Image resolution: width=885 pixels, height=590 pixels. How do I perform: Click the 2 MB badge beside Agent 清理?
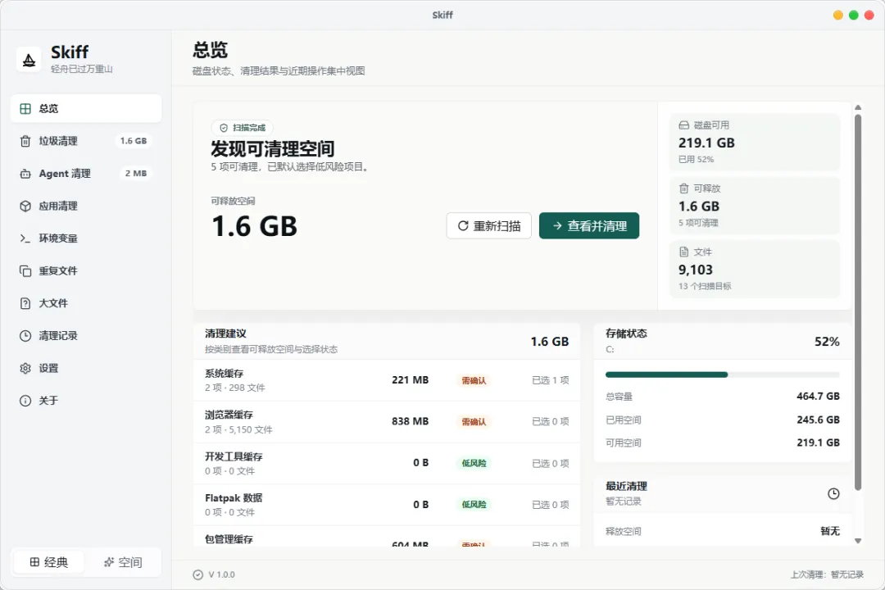[x=136, y=174]
